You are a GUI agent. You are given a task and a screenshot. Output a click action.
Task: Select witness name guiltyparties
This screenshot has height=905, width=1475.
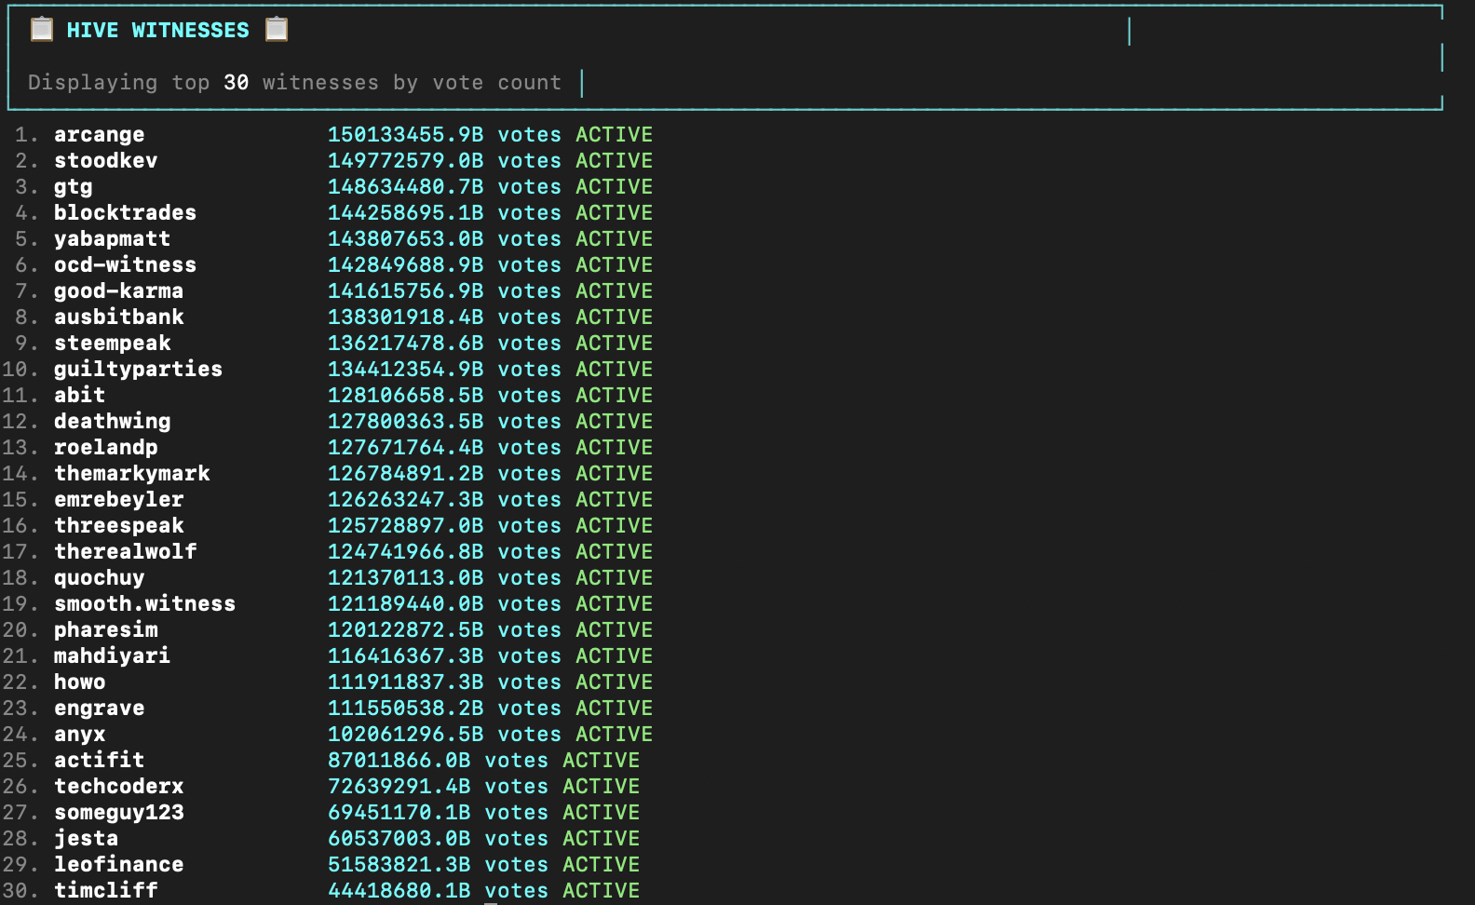139,370
